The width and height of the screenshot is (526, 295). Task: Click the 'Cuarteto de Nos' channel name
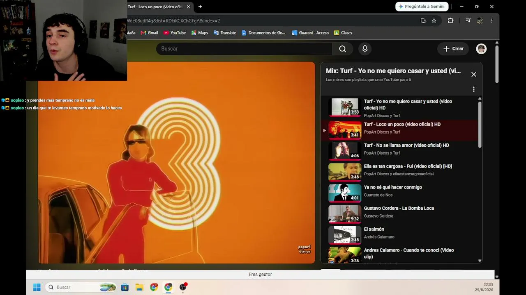(378, 195)
